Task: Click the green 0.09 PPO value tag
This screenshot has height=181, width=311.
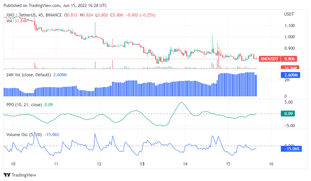Action: click(288, 114)
